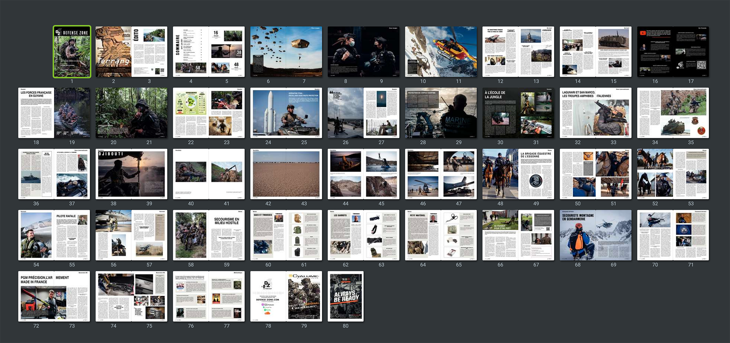This screenshot has width=730, height=343.
Task: Select the 'Secourisme en milieu hostile' page
Action: 227,235
